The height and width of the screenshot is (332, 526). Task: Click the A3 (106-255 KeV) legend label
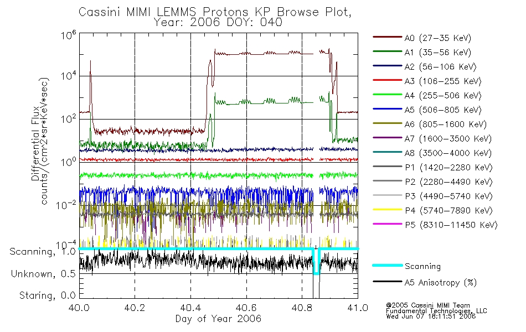click(443, 81)
